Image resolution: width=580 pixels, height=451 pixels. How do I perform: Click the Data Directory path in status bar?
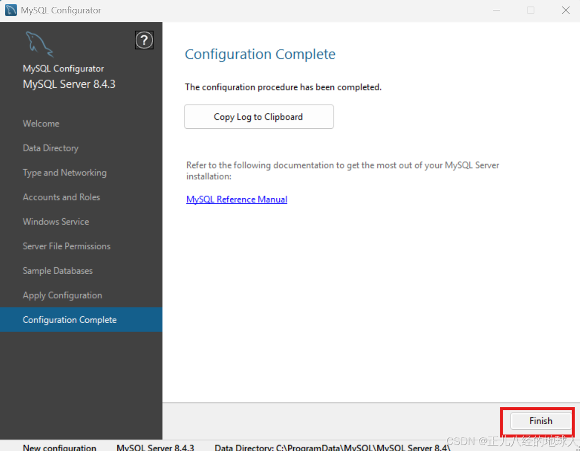click(332, 447)
